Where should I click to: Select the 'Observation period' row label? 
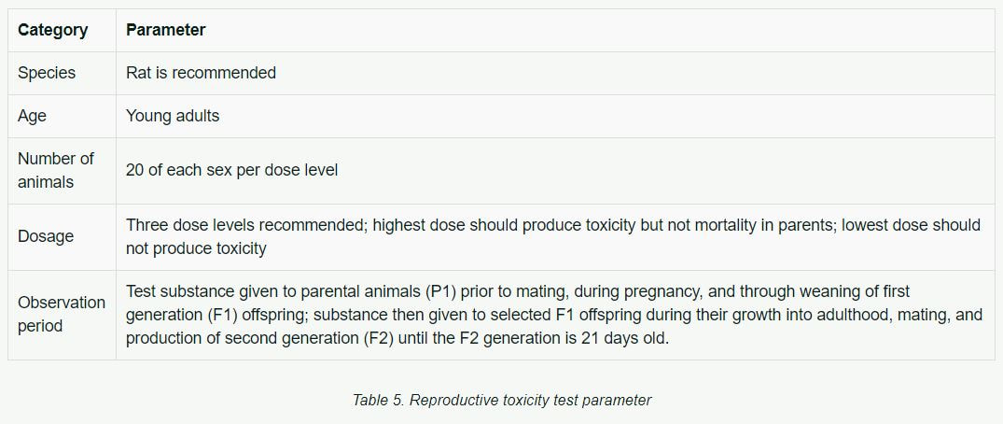62,315
